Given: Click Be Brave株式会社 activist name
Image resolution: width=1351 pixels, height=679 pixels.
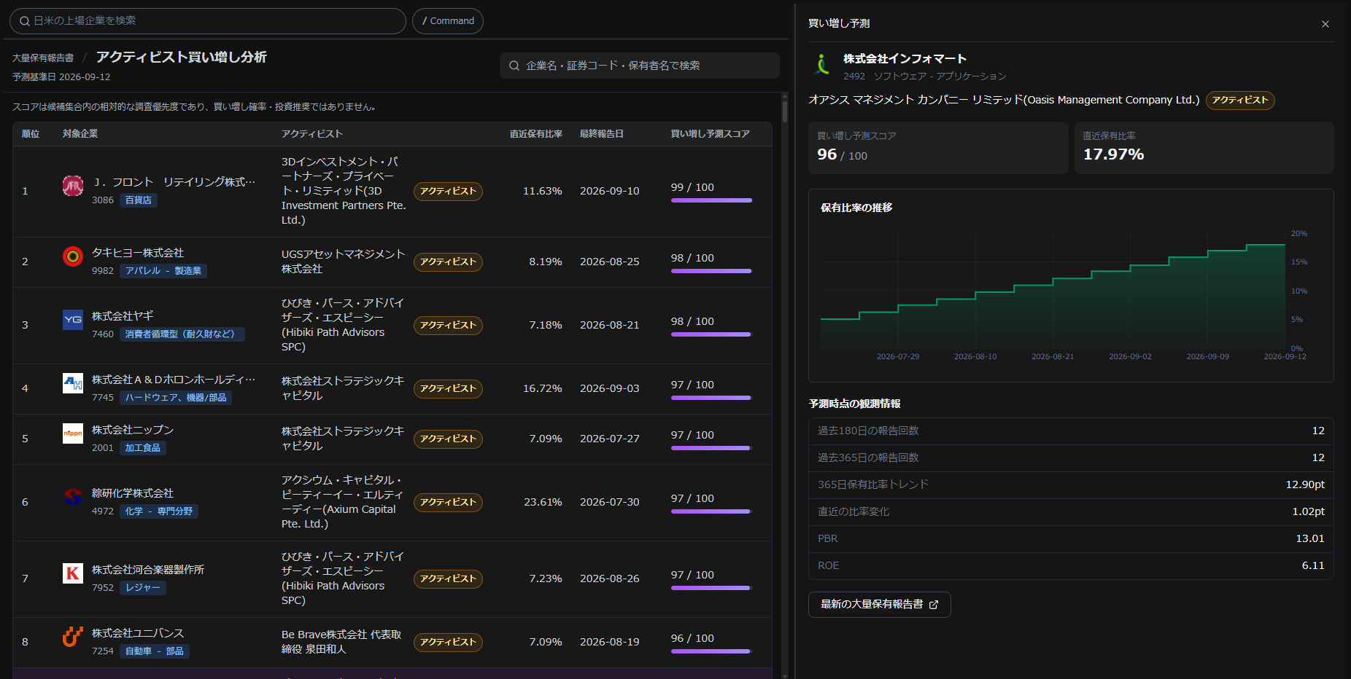Looking at the screenshot, I should click(x=341, y=642).
